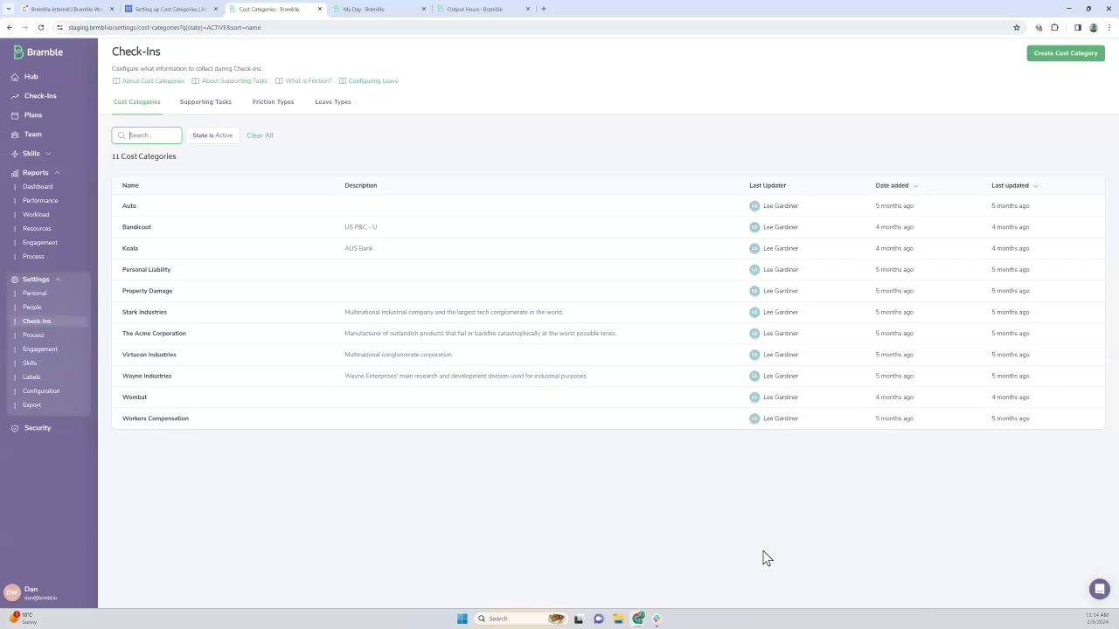Open Wayne Industries cost category

(x=147, y=377)
